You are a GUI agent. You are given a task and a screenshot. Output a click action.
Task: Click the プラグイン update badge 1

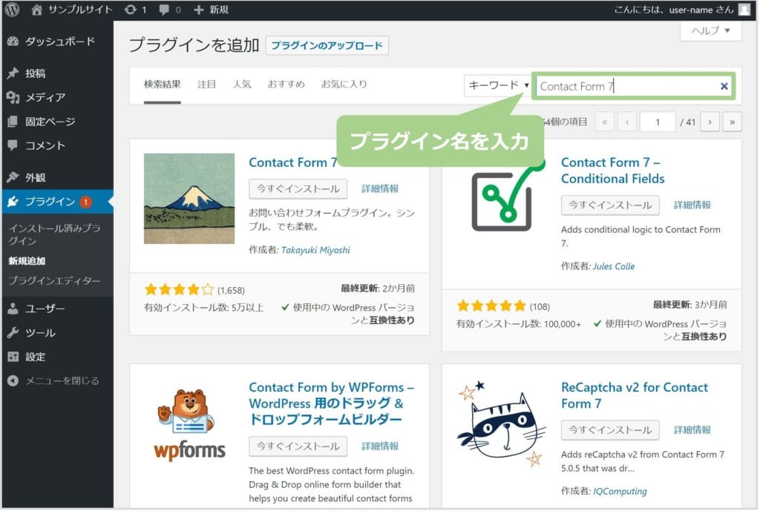(x=85, y=202)
